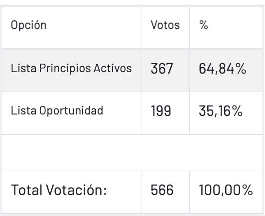The height and width of the screenshot is (216, 265).
Task: Click the word Lista in the highlighted row
Action: (23, 68)
